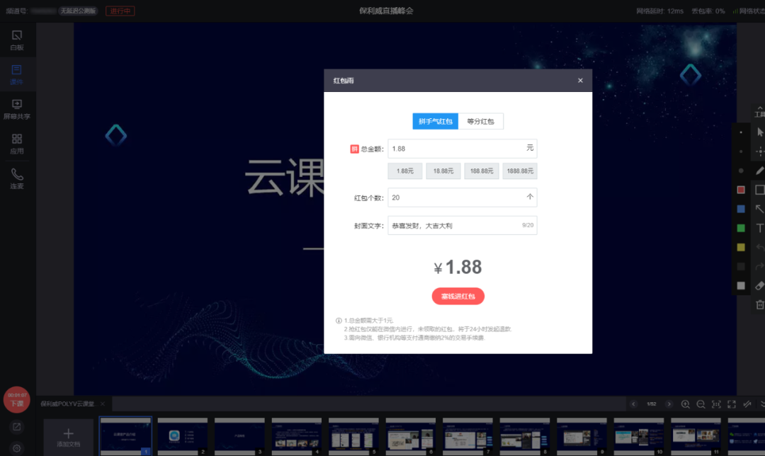The height and width of the screenshot is (456, 765).
Task: Zoom in on the slide
Action: click(x=685, y=404)
